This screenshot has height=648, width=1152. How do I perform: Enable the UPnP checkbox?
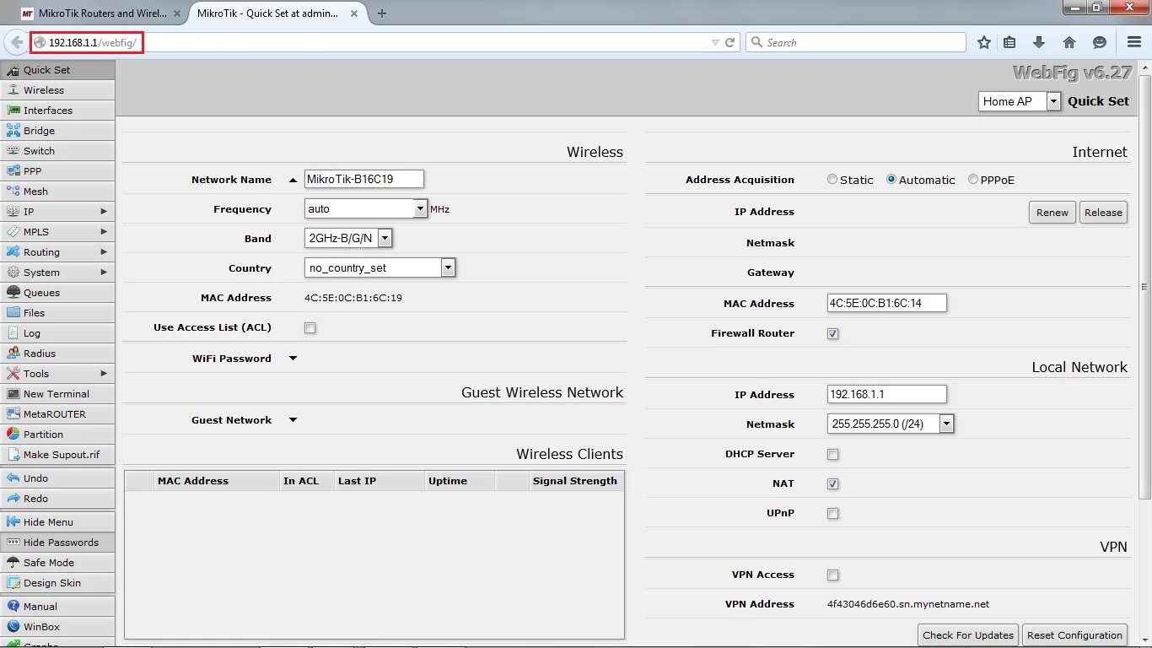[x=832, y=513]
